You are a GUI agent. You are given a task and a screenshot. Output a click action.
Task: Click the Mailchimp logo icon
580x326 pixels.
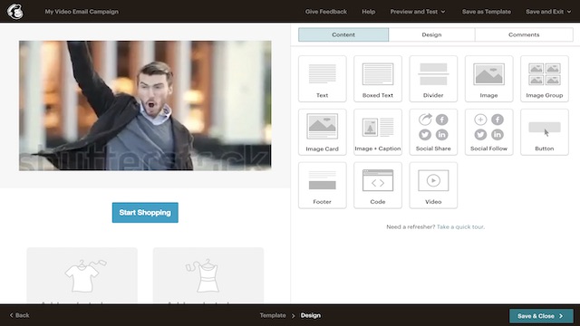(x=15, y=12)
